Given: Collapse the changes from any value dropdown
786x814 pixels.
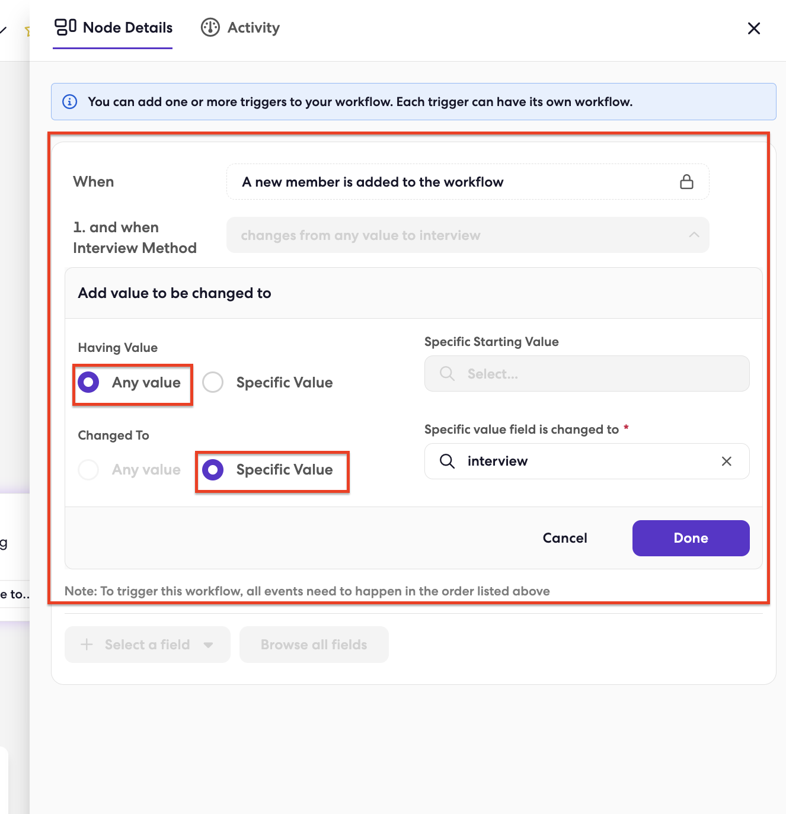Looking at the screenshot, I should (x=694, y=235).
